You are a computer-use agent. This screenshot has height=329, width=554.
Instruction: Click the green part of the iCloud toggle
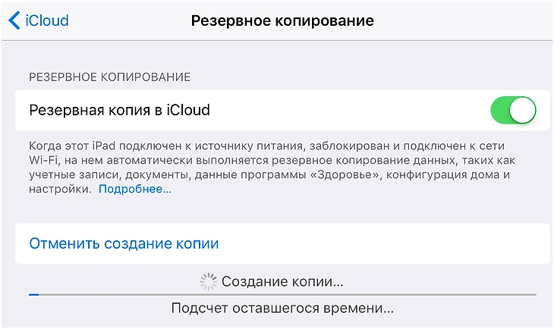[499, 110]
